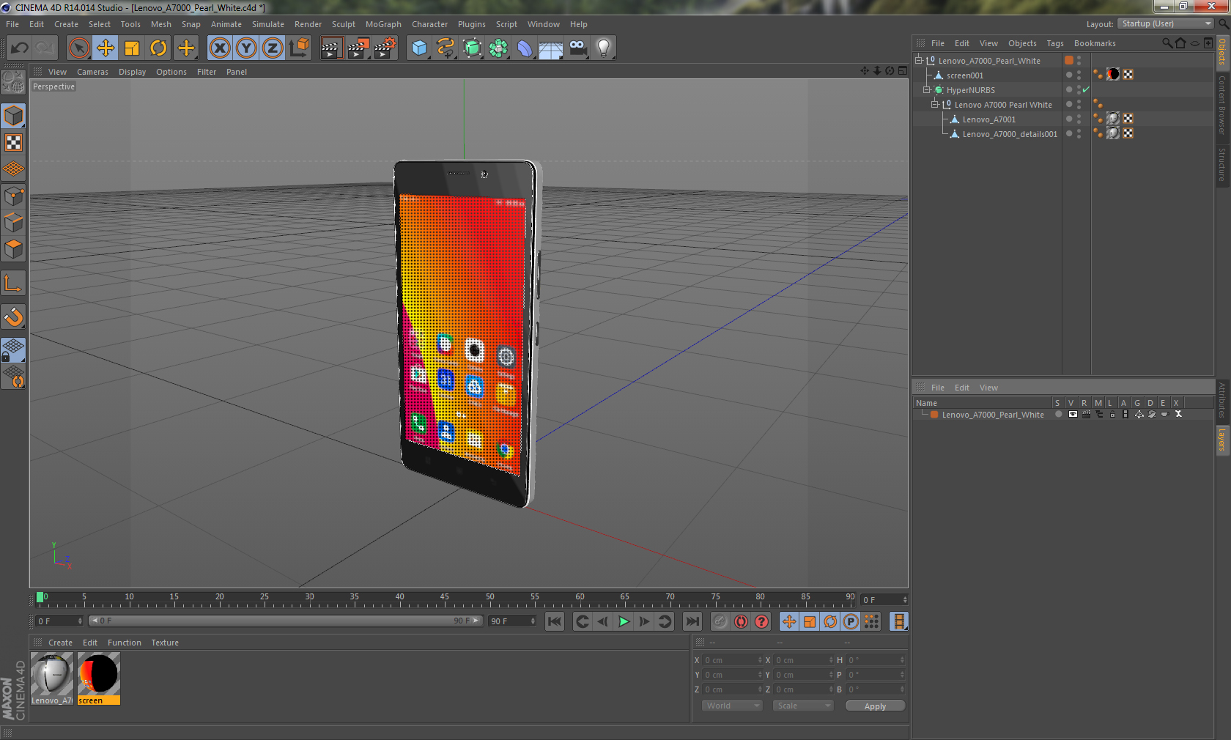Click Apply in coordinates panel
Screen dimensions: 1231x740
[x=875, y=706]
